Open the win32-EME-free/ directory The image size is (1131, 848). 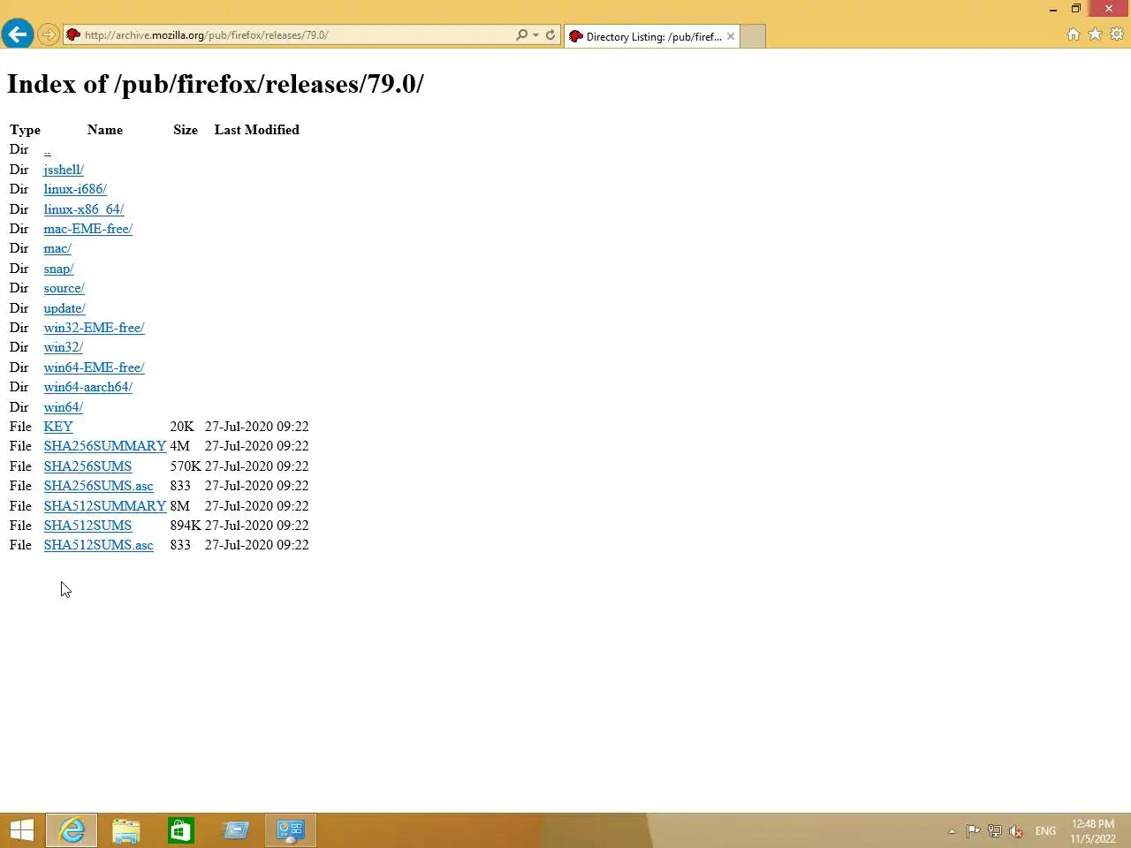94,328
